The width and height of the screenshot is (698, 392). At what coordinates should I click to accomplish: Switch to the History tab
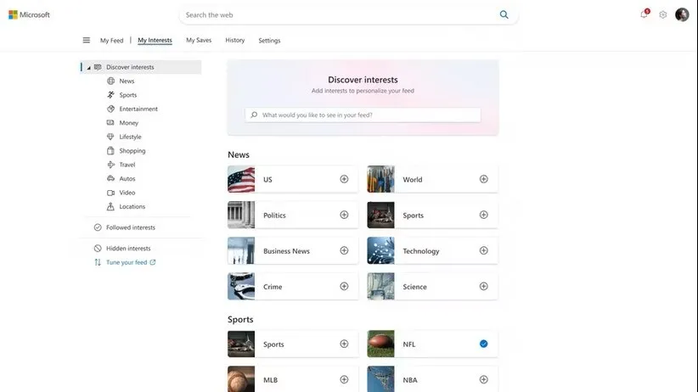point(234,40)
